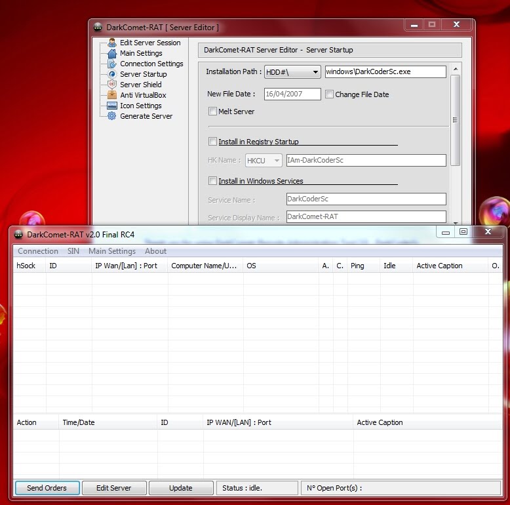Click the Action column header in the log
Image resolution: width=510 pixels, height=505 pixels.
tap(36, 422)
